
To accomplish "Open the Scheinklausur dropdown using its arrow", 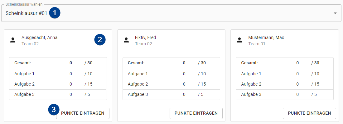I will coord(335,13).
